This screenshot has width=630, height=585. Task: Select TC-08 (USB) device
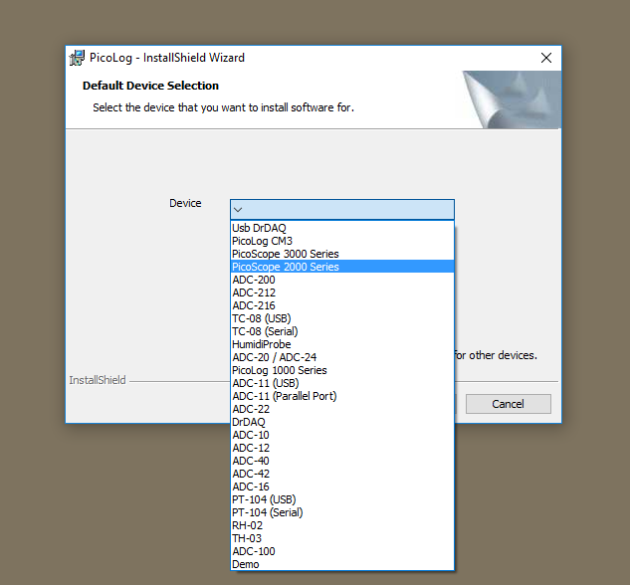tap(342, 318)
